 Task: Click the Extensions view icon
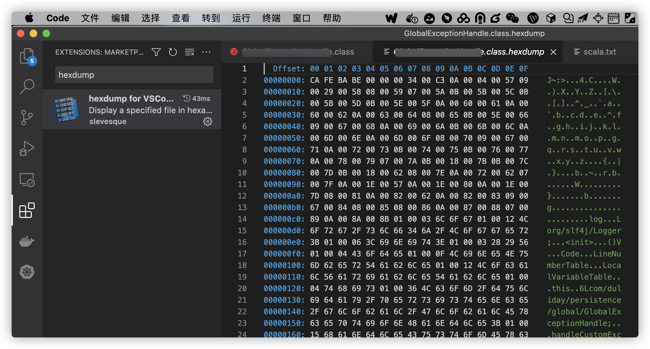click(27, 210)
